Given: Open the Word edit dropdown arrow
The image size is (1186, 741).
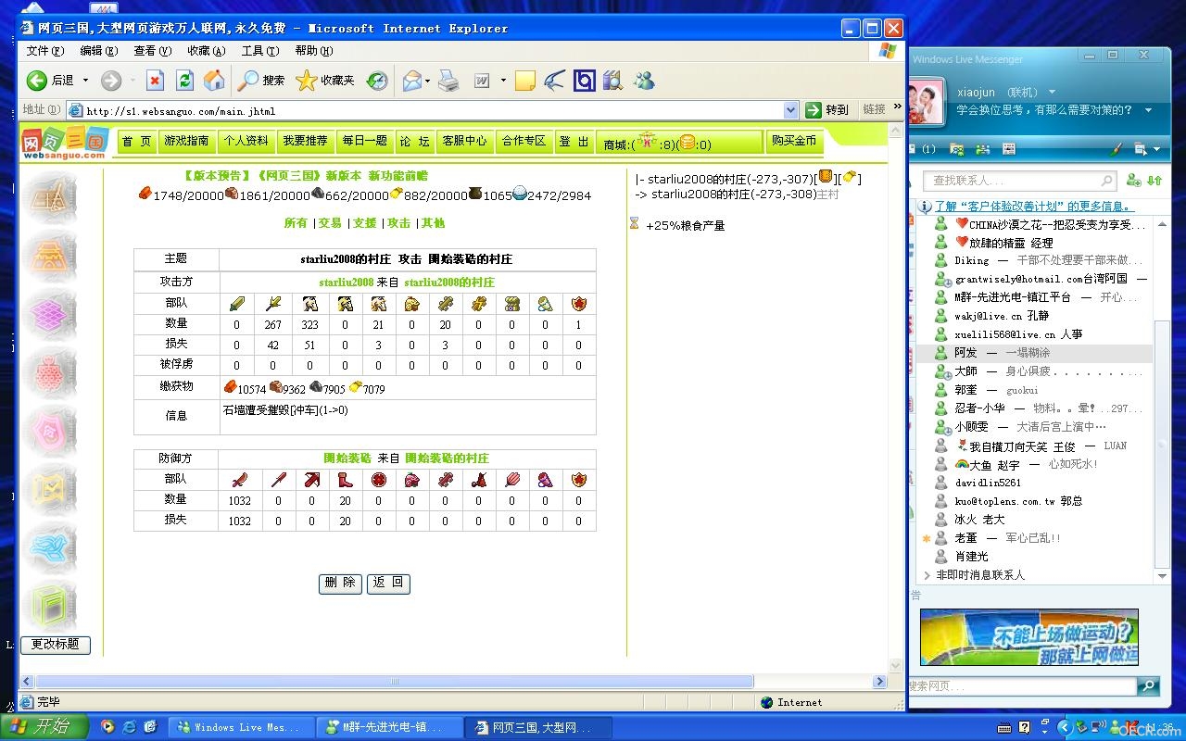Looking at the screenshot, I should click(x=503, y=81).
